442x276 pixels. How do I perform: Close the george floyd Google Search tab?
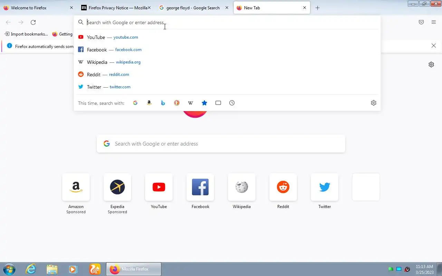click(x=227, y=8)
